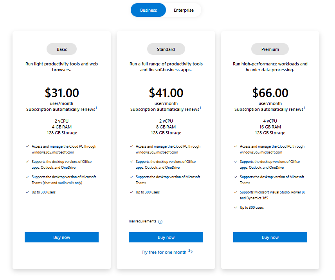Click the Trial requirements info icon

coord(160,222)
